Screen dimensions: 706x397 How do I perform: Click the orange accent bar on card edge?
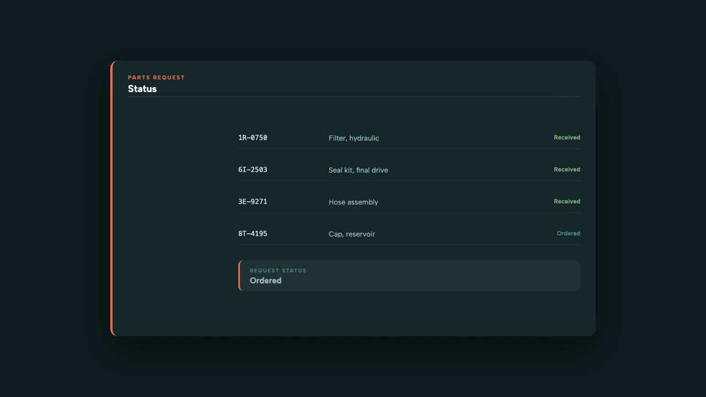[111, 198]
